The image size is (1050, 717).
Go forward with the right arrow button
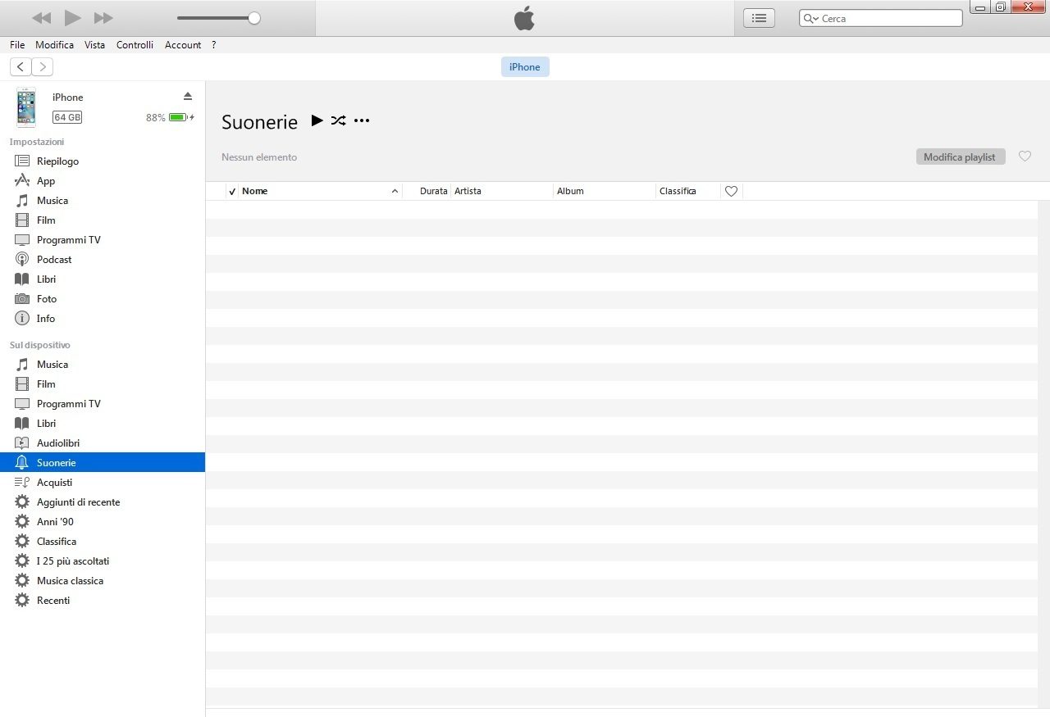[x=42, y=67]
